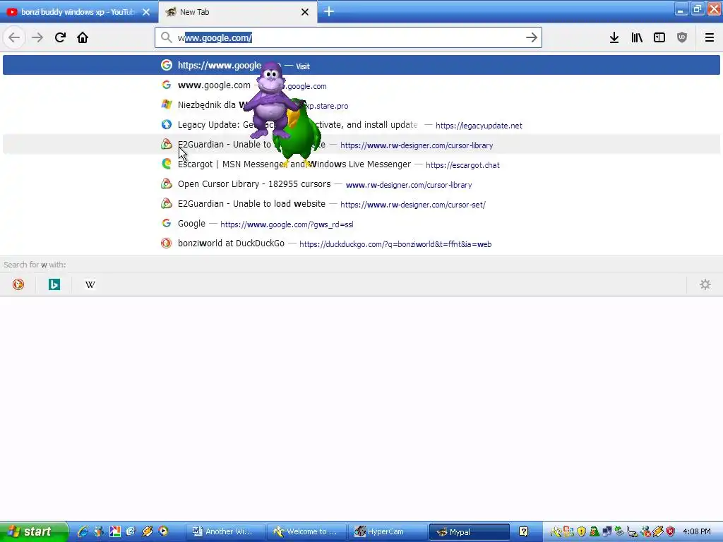This screenshot has height=542, width=723.
Task: Pick the Escargot MSN Messenger suggestion
Action: (361, 164)
